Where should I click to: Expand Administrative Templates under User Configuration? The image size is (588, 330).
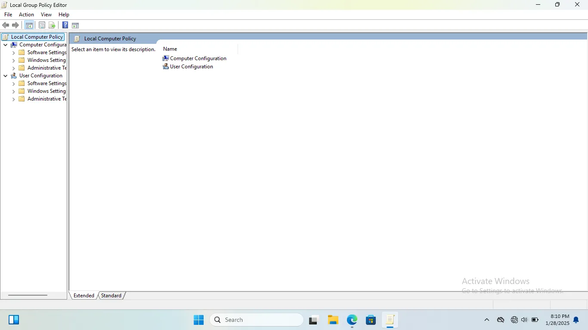13,99
